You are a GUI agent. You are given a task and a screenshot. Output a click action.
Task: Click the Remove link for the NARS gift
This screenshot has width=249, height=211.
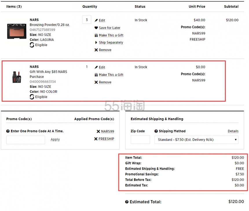[x=105, y=82]
